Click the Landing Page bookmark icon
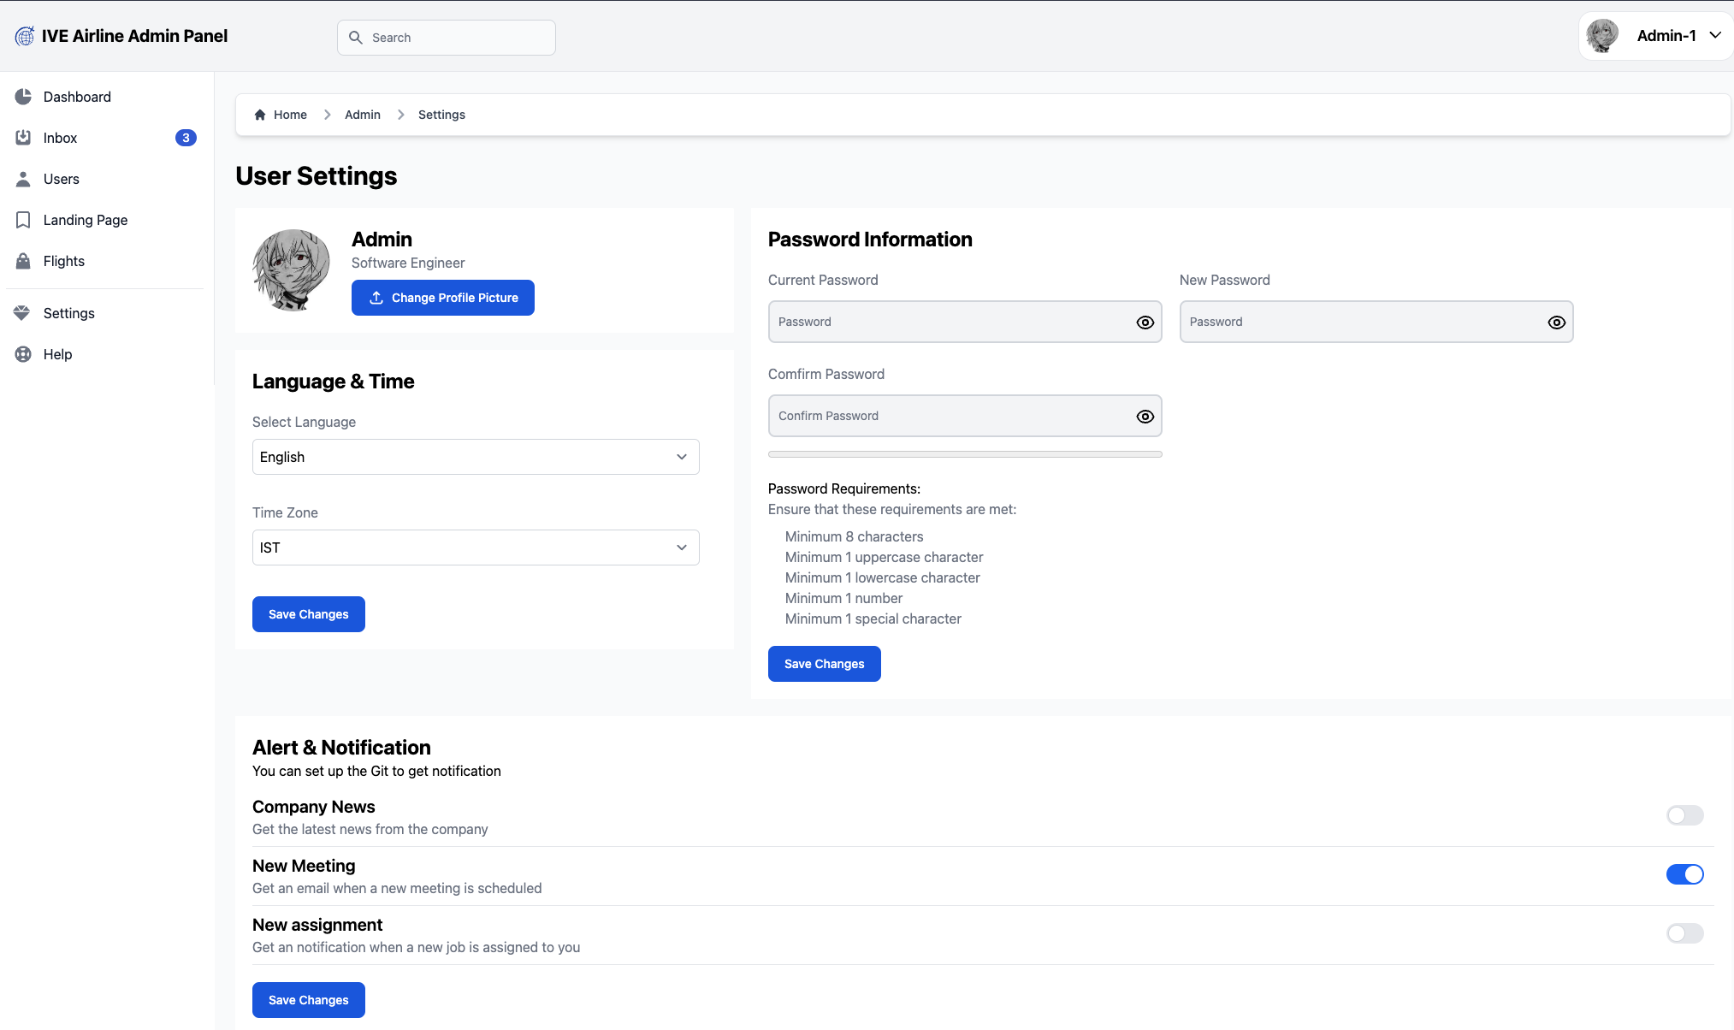The image size is (1734, 1030). point(23,220)
